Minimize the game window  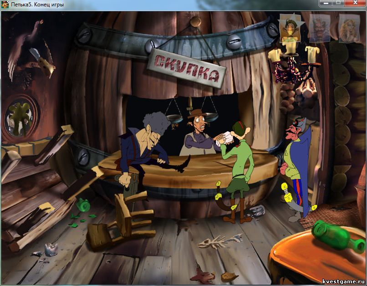[326, 3]
